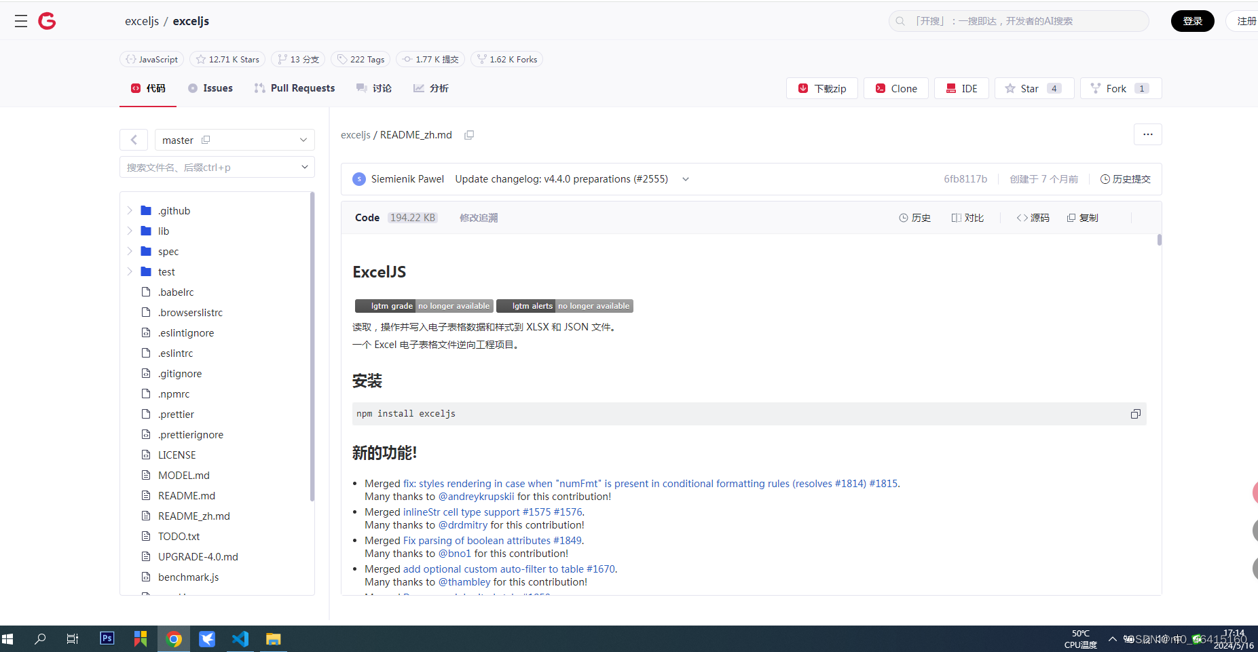Click the red G site logo
This screenshot has width=1258, height=652.
tap(47, 21)
